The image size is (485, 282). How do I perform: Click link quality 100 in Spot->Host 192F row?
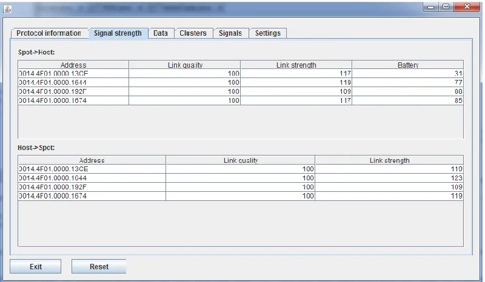[185, 91]
